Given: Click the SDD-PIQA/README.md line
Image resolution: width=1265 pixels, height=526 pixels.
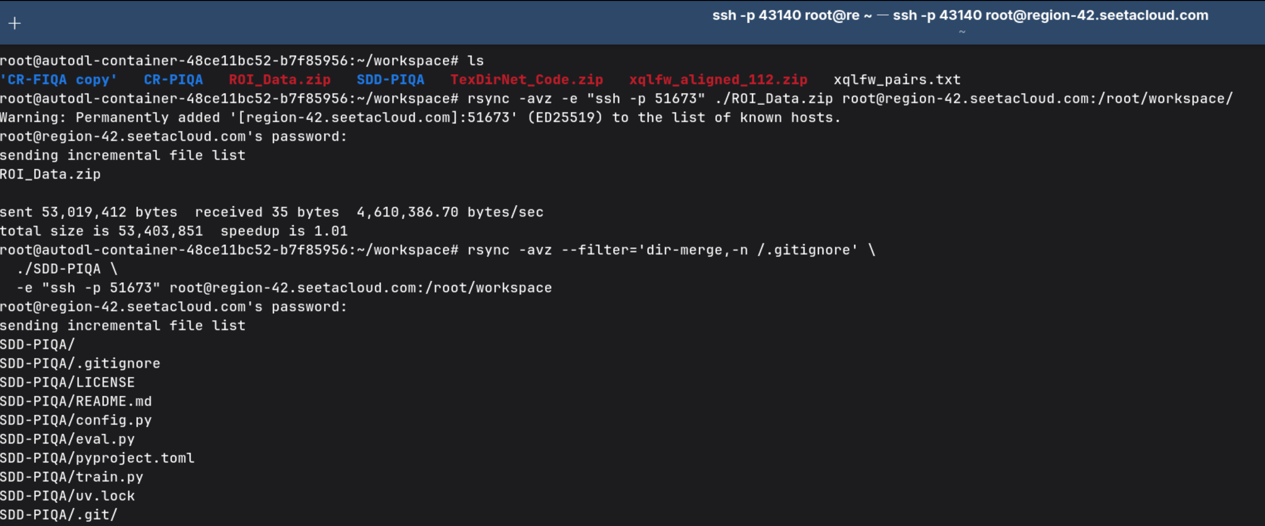Looking at the screenshot, I should pyautogui.click(x=76, y=401).
